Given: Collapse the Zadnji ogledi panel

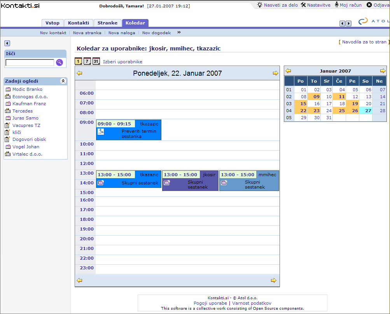Looking at the screenshot, I should 63,81.
